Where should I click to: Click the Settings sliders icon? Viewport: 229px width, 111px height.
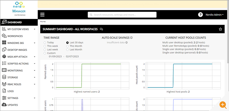4,98
